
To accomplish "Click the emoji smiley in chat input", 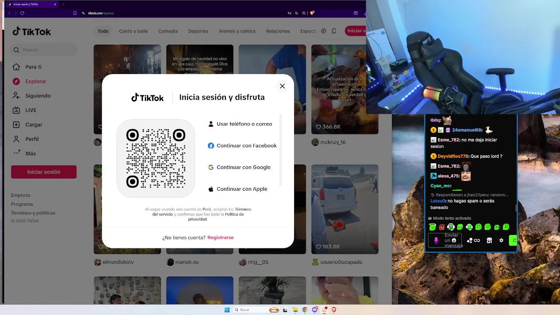I will [x=454, y=240].
